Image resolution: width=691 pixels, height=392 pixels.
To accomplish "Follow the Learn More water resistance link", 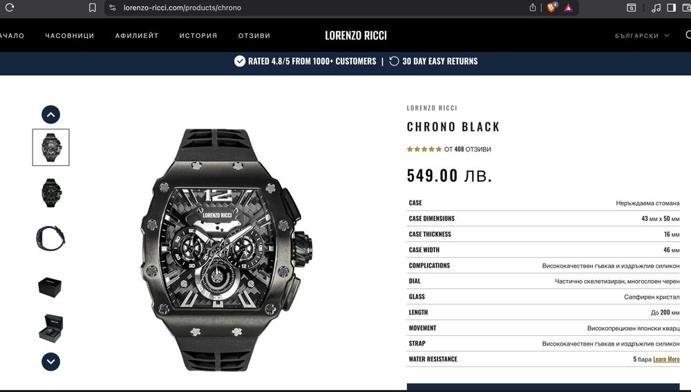I will (666, 360).
